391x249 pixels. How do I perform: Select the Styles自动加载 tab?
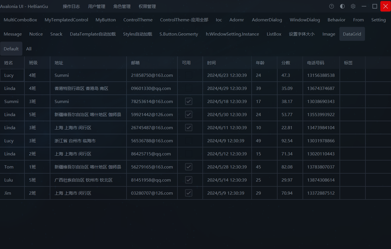(x=138, y=34)
